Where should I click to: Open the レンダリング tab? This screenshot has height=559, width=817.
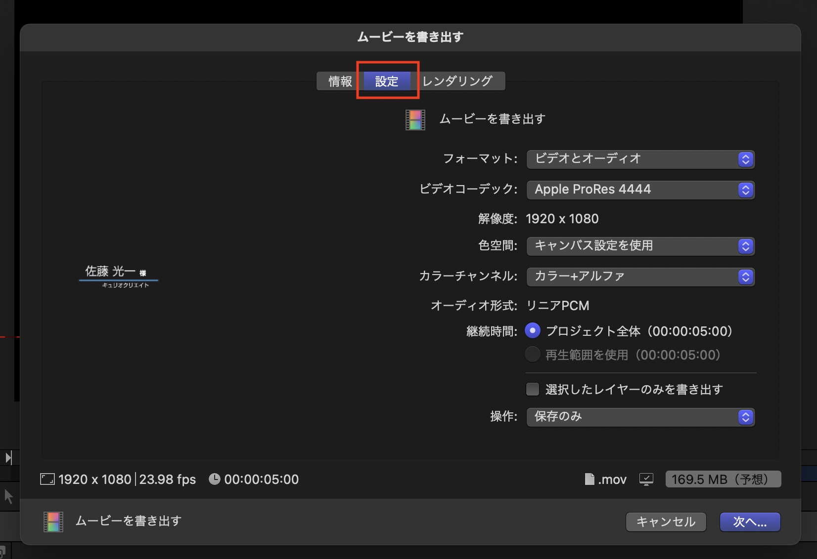(x=457, y=81)
